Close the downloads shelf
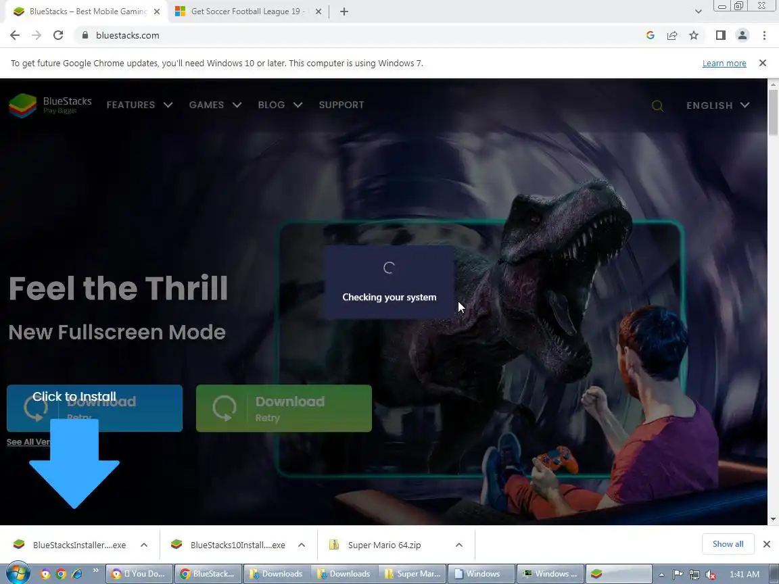 (767, 544)
